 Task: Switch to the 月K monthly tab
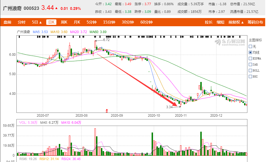click(77, 22)
